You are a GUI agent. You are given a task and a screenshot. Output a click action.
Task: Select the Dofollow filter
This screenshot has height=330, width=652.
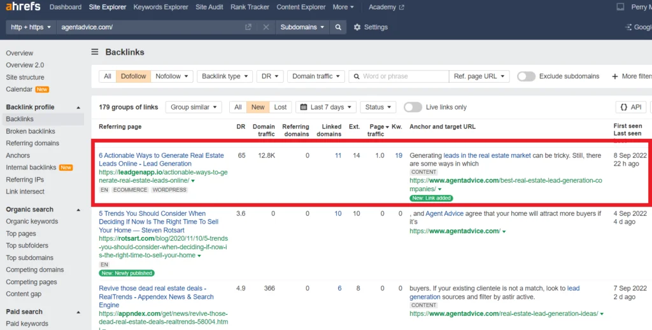point(133,76)
